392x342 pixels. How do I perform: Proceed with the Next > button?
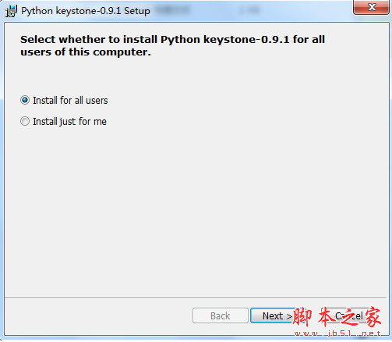click(273, 315)
